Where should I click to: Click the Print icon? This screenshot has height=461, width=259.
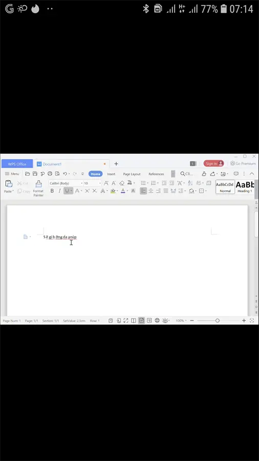coord(50,174)
